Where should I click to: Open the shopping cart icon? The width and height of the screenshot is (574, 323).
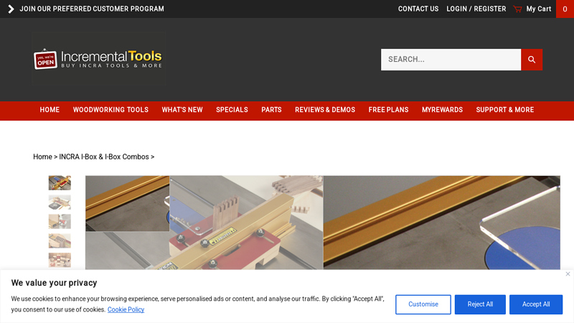click(517, 9)
